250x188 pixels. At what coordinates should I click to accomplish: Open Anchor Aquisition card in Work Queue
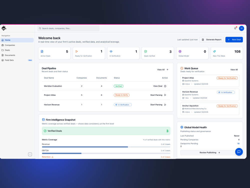pos(210,109)
